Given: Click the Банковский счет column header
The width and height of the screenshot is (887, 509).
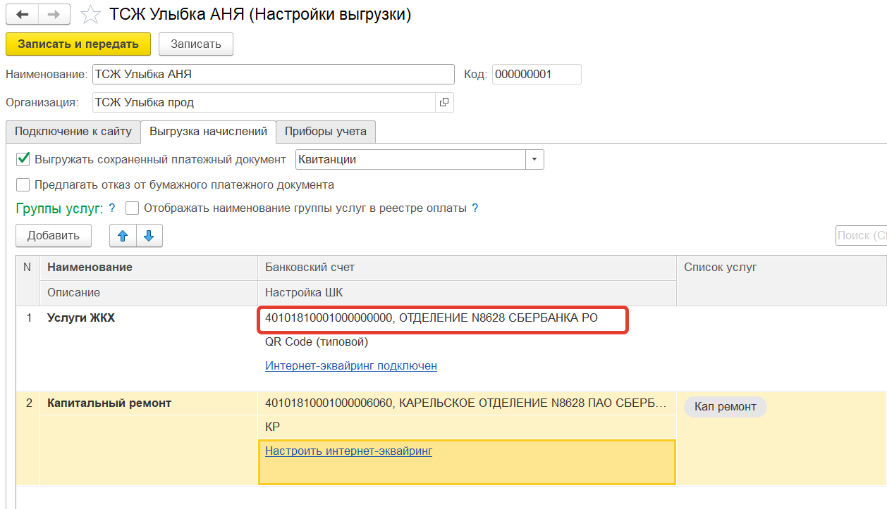Looking at the screenshot, I should tap(467, 268).
